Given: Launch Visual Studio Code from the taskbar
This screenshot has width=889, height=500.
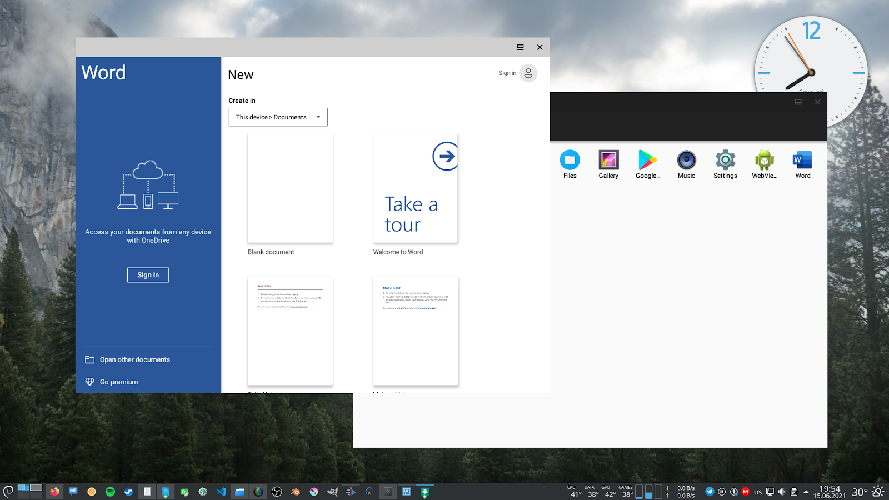Looking at the screenshot, I should pyautogui.click(x=221, y=492).
